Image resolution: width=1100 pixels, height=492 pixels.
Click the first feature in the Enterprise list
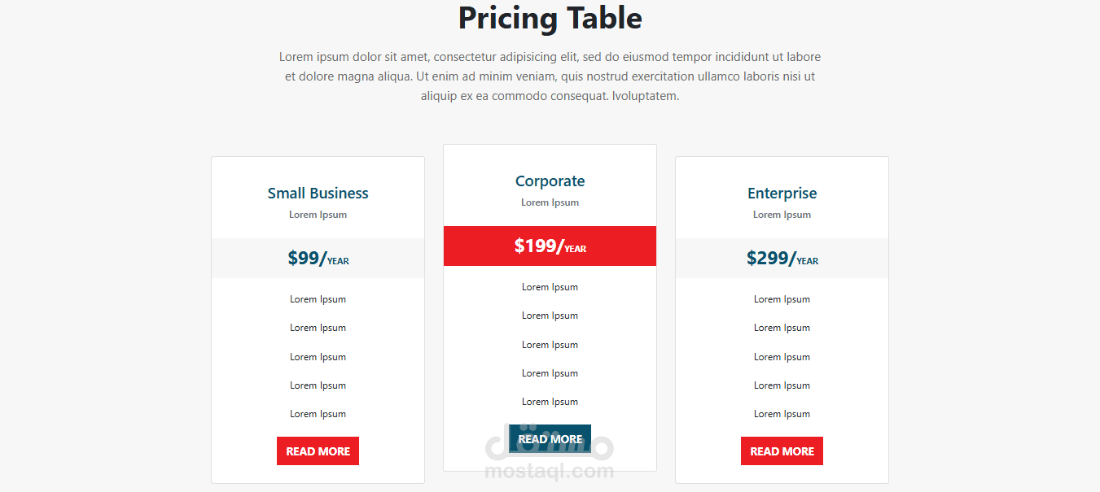pos(782,299)
